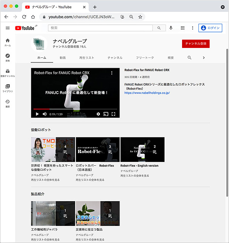Viewport: 229px width, 243px height.
Task: Open Explore compass icon in sidebar
Action: point(8,58)
